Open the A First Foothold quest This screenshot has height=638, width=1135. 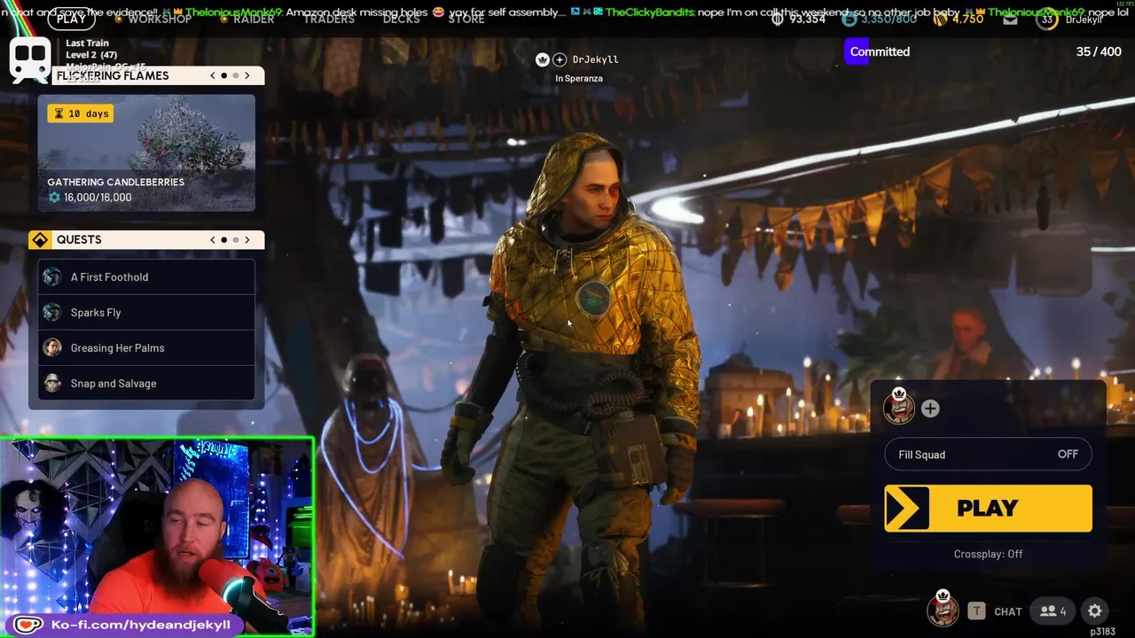click(x=146, y=276)
